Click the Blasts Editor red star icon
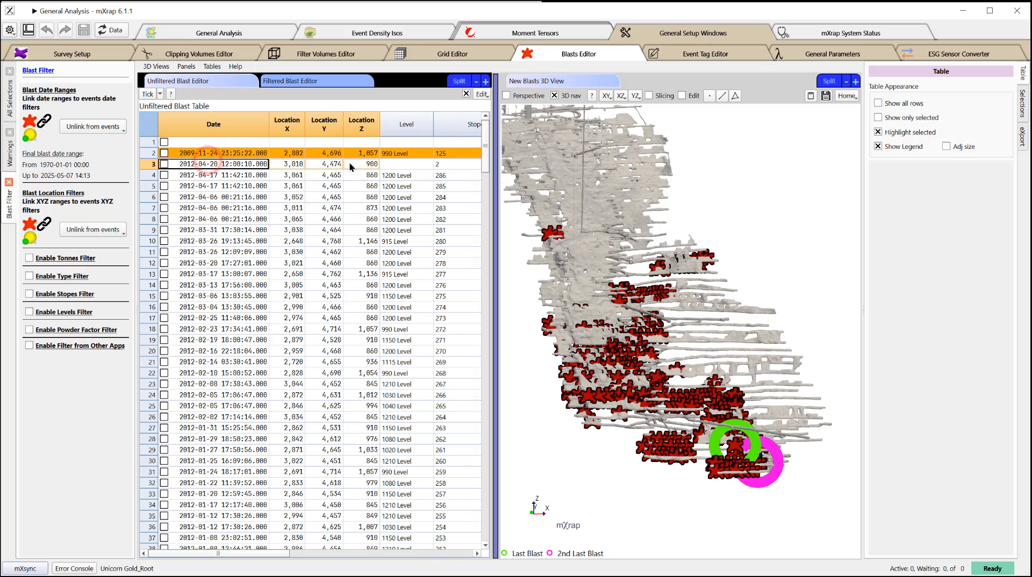Viewport: 1032px width, 577px height. [527, 53]
